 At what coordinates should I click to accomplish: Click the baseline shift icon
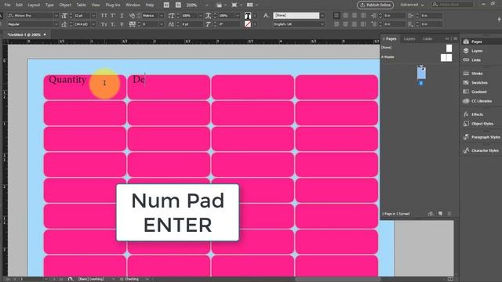tap(171, 24)
